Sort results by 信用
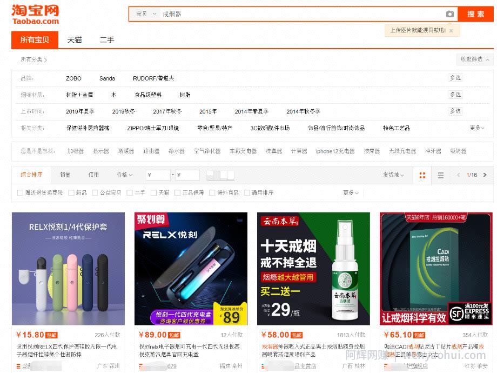Image resolution: width=497 pixels, height=373 pixels. click(x=93, y=175)
